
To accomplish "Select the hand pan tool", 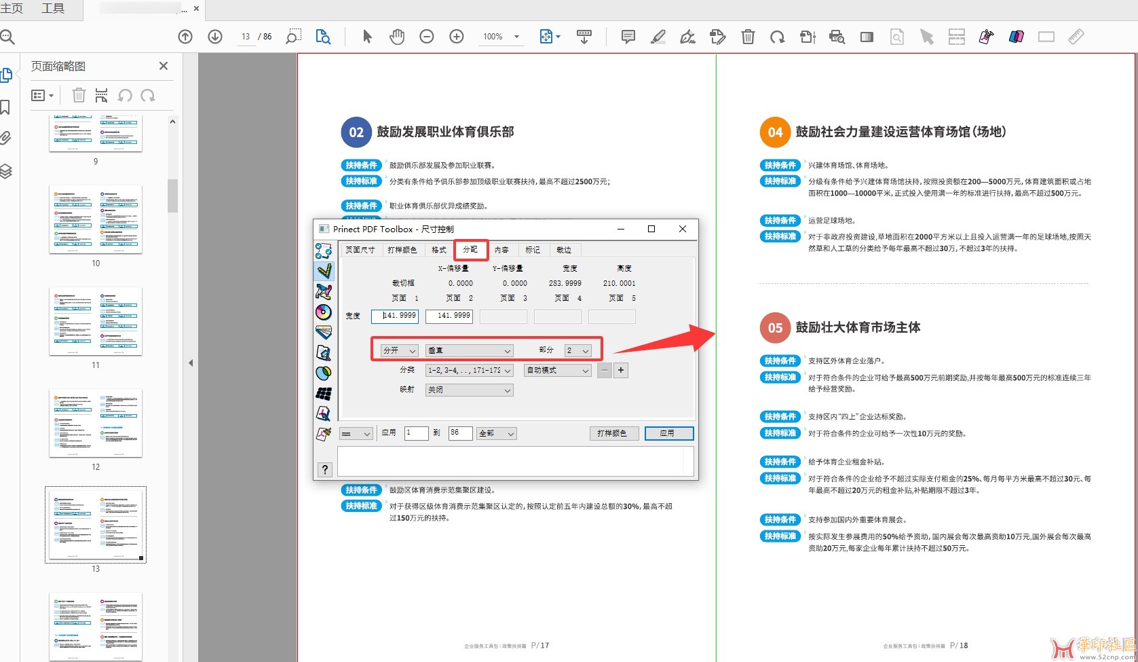I will (397, 37).
